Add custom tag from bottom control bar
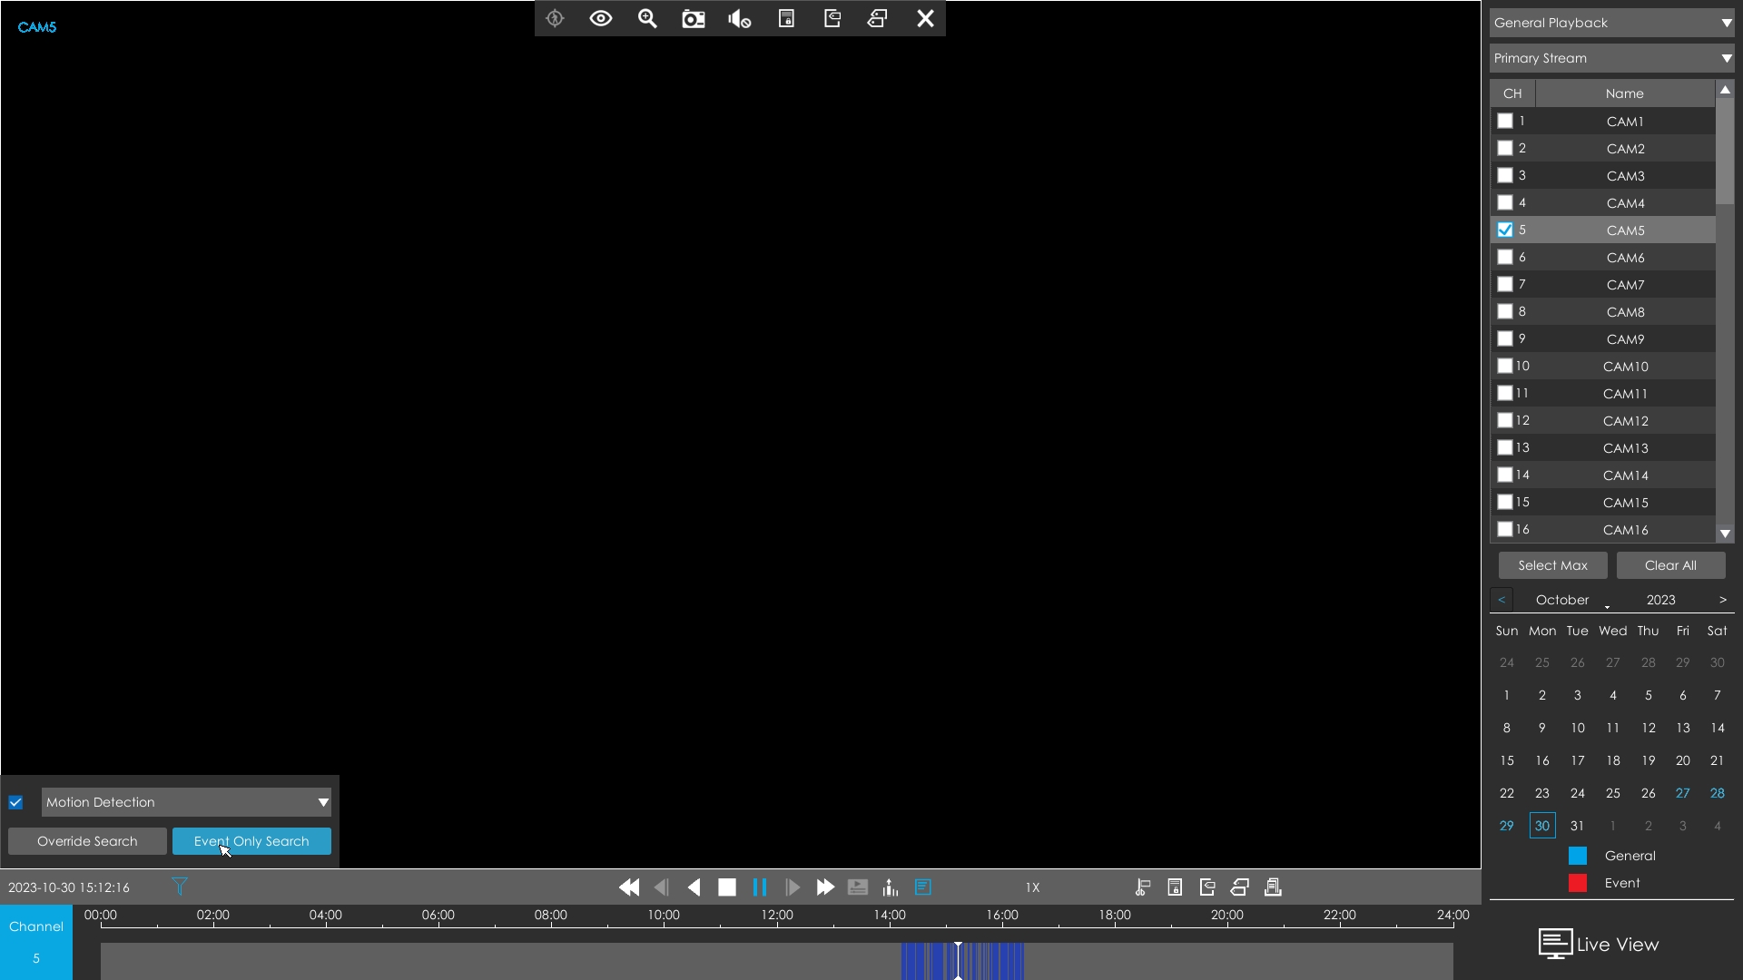Screen dimensions: 1743x980 coord(1240,887)
